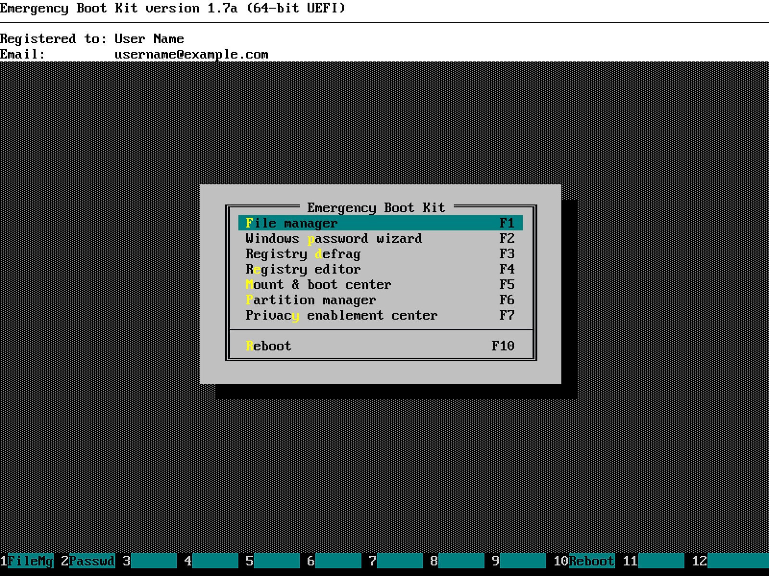
Task: Open the Registry editor
Action: tap(302, 269)
